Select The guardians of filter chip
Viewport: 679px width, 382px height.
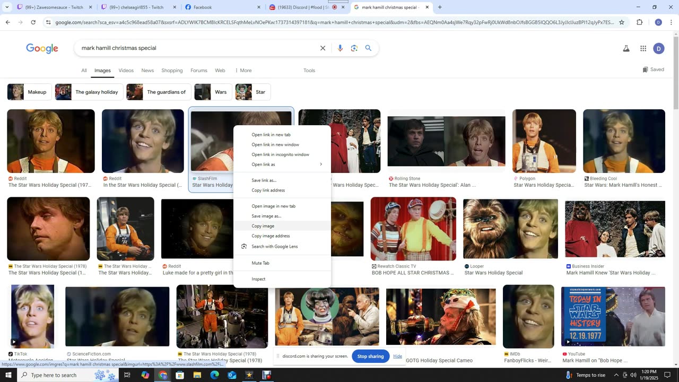[159, 92]
